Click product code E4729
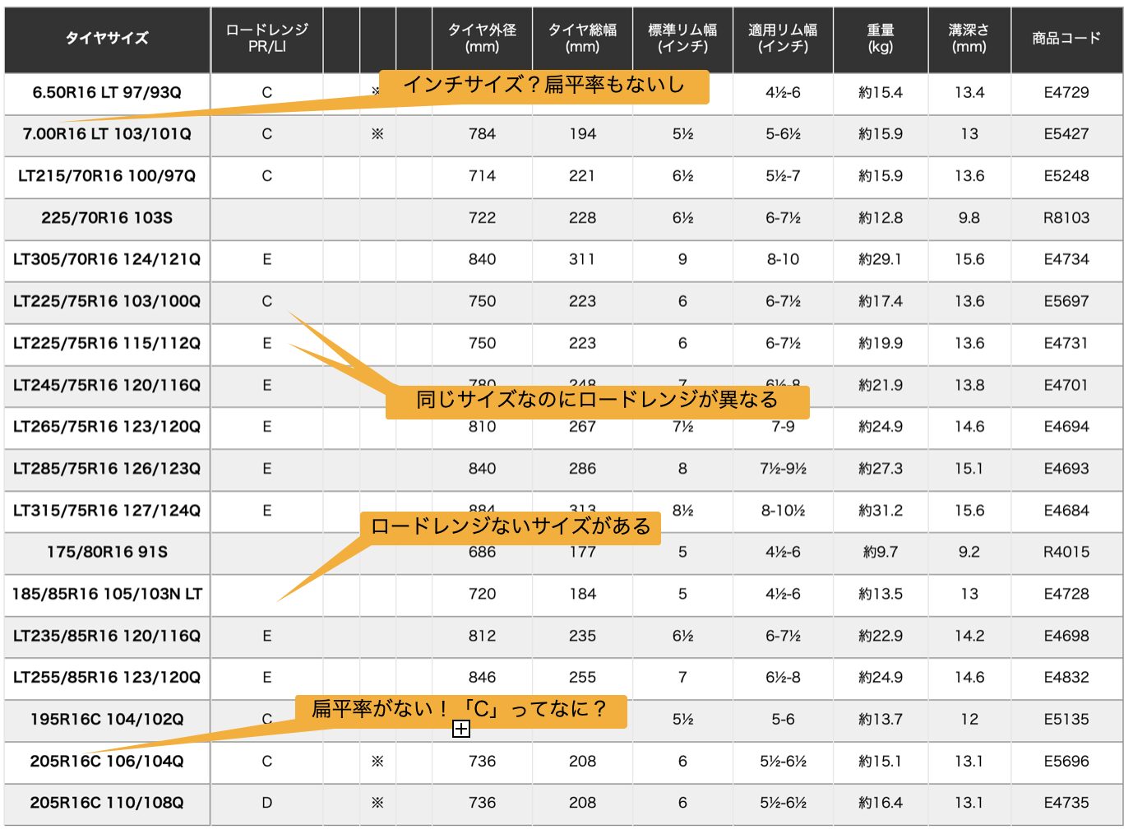This screenshot has height=834, width=1133. pyautogui.click(x=1066, y=93)
